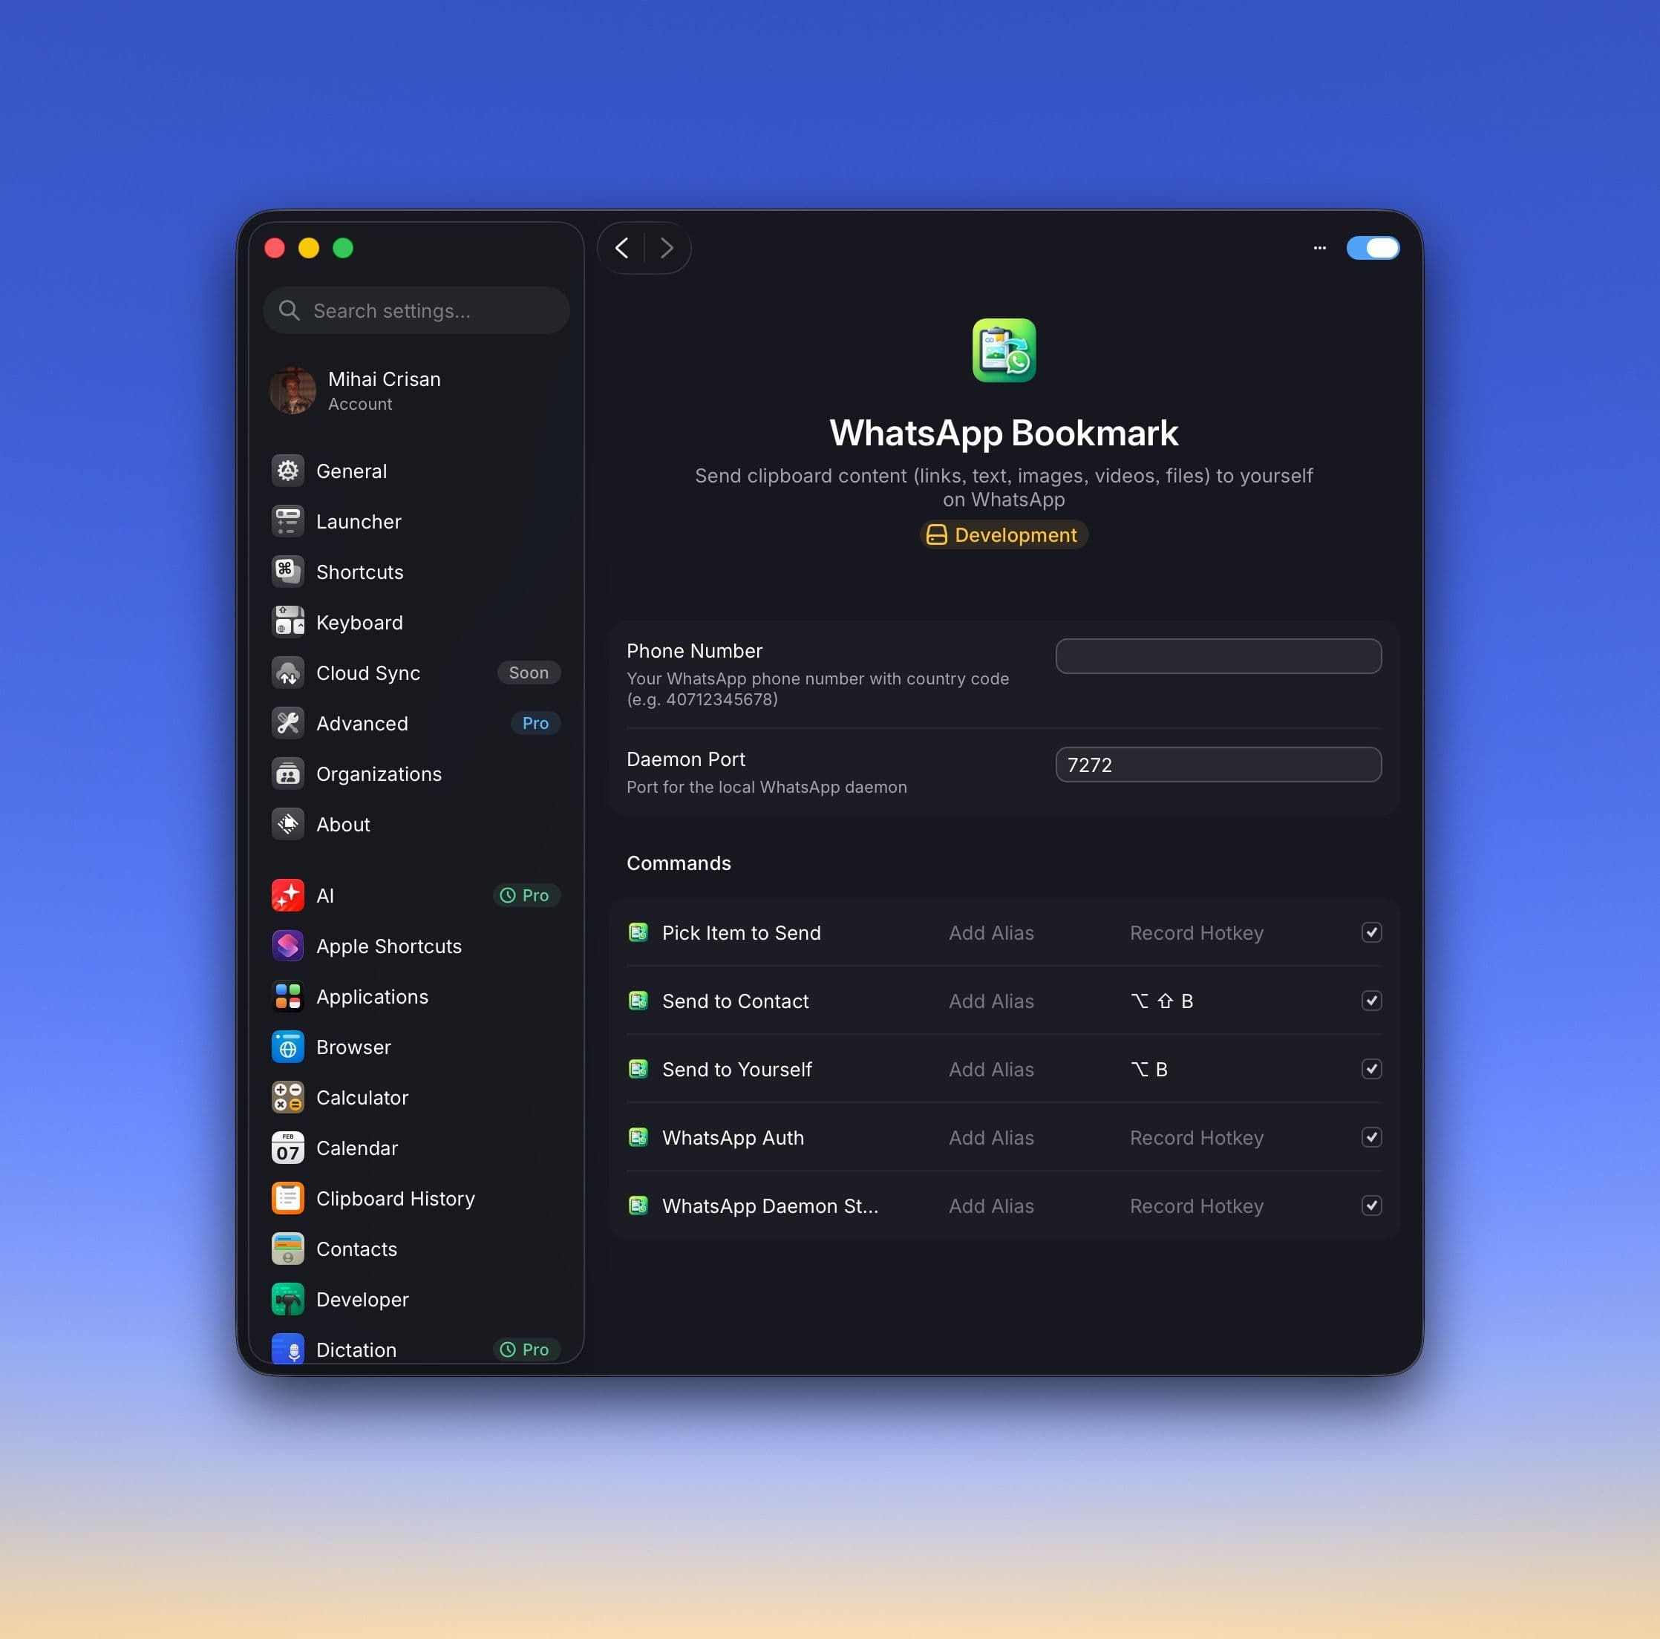Disable the Send to Yourself checkbox
The image size is (1660, 1639).
1371,1070
